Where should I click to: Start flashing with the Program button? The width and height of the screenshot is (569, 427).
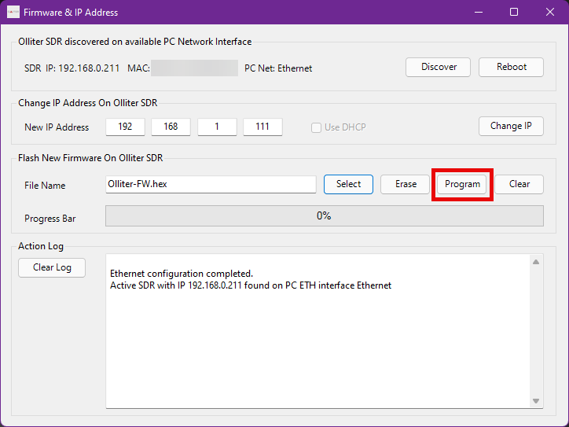tap(462, 184)
